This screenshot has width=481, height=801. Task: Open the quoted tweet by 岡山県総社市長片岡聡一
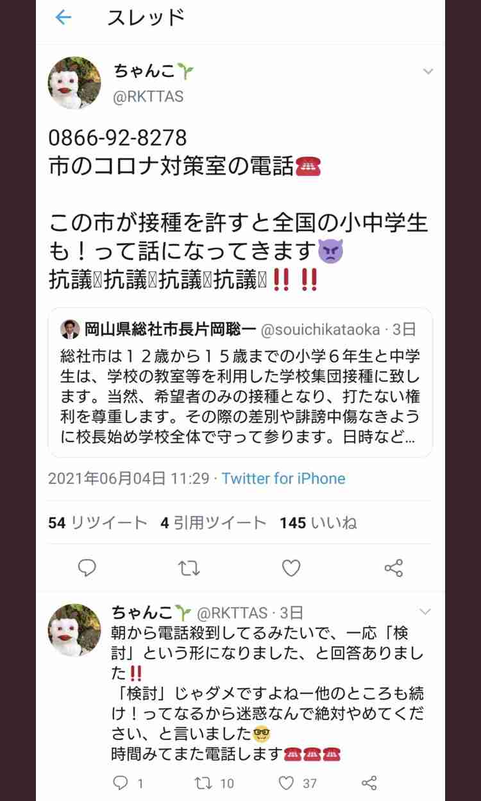240,382
